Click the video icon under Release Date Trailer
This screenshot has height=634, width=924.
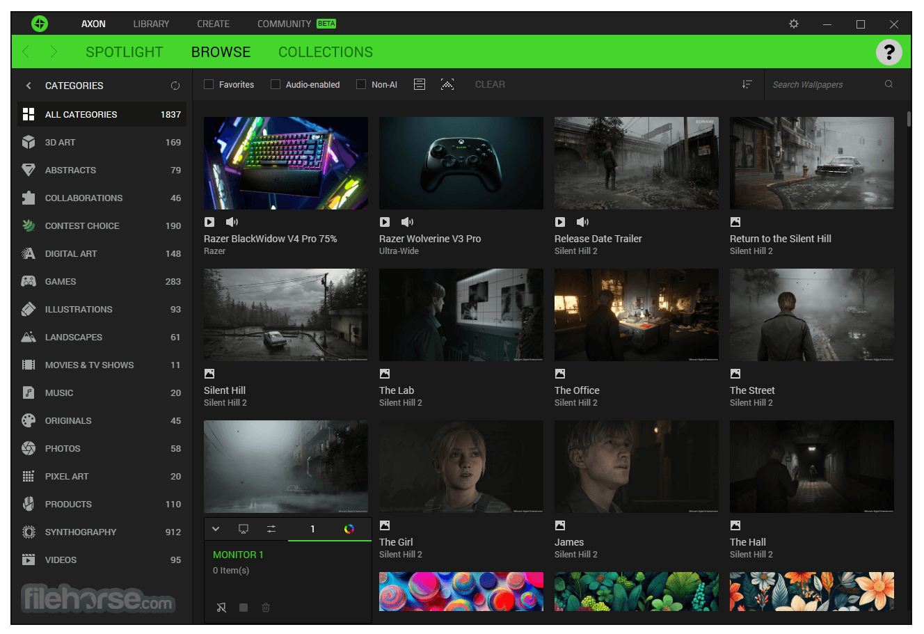point(560,222)
